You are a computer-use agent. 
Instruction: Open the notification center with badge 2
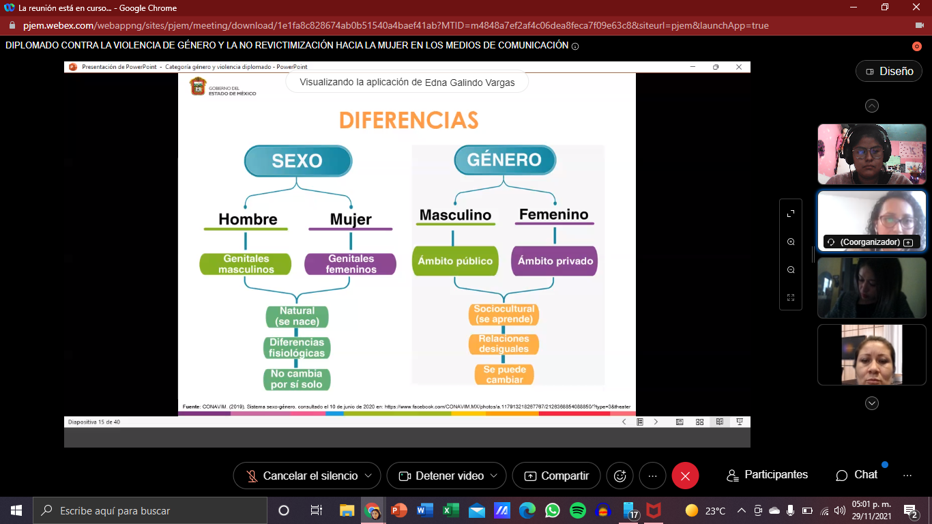click(x=911, y=510)
